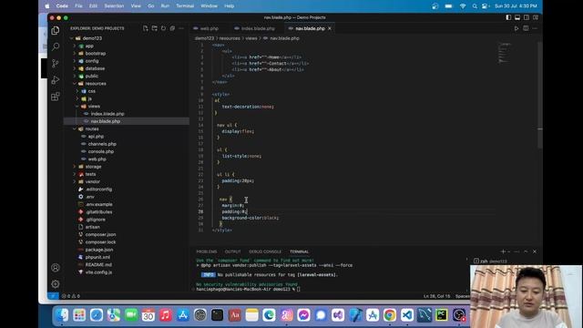Viewport: 583px width, 328px height.
Task: Open Source Control view in activity bar
Action: coord(56,63)
